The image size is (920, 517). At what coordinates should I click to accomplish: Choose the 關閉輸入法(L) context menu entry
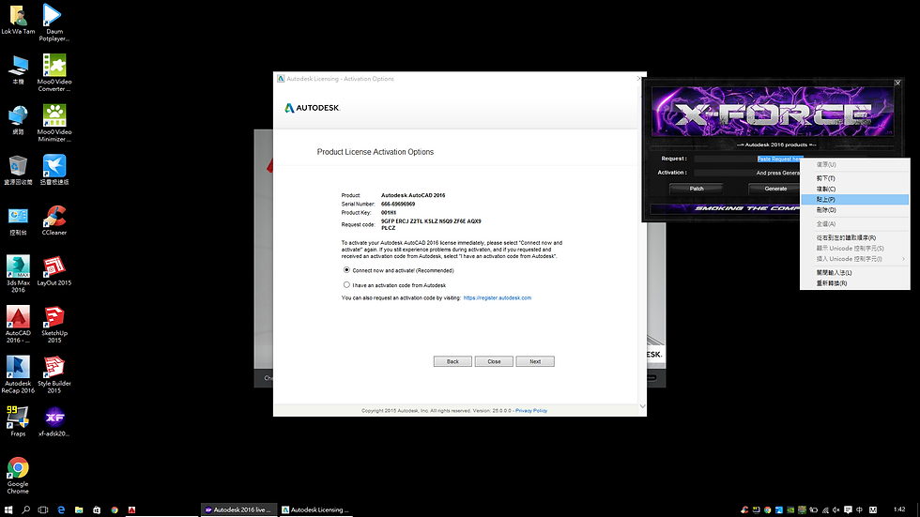click(x=855, y=272)
